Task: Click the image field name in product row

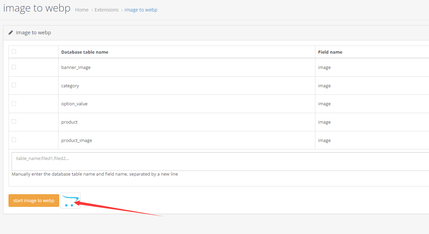Action: tap(324, 122)
